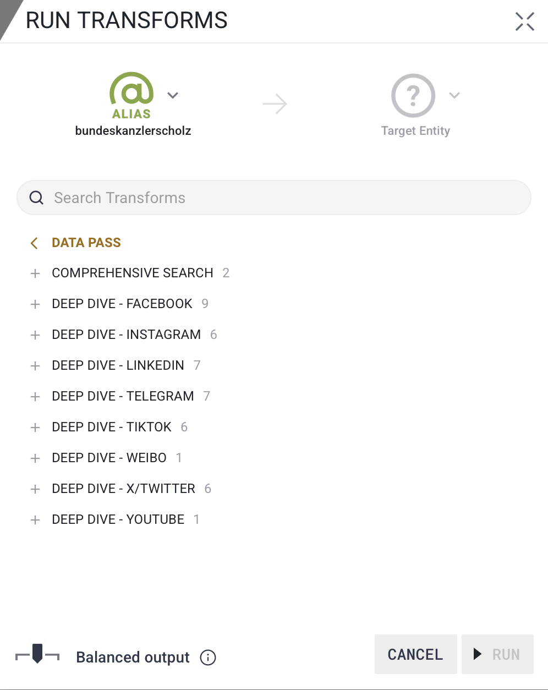The width and height of the screenshot is (548, 690).
Task: Select Deep Dive - TikTok transforms
Action: [x=112, y=427]
